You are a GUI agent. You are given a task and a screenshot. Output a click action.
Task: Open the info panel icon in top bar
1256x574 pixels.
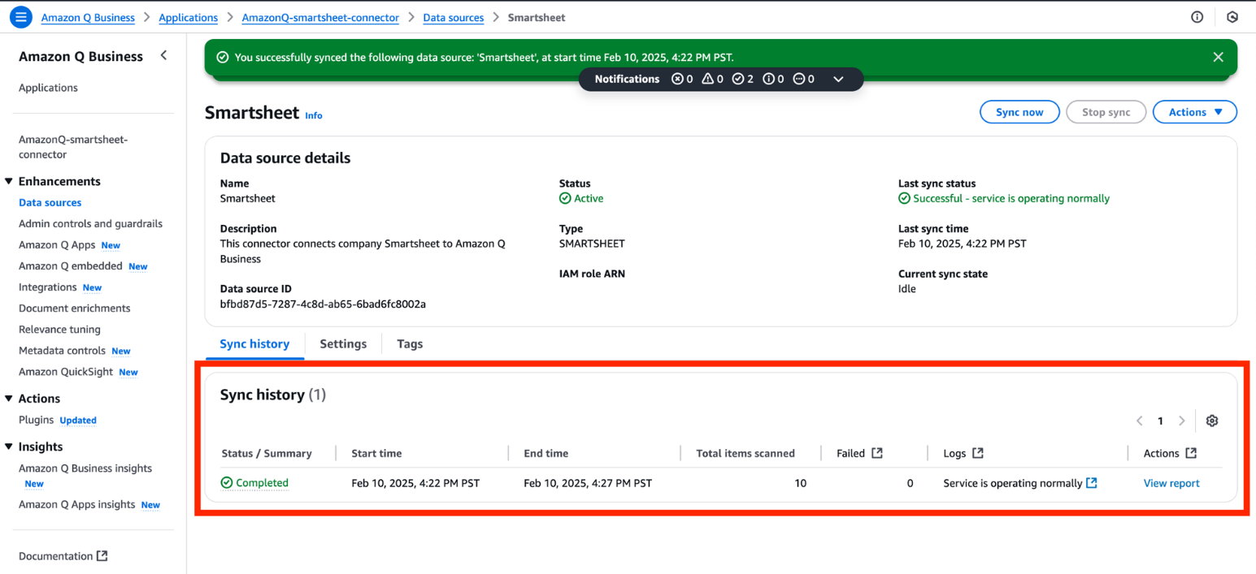(1197, 17)
